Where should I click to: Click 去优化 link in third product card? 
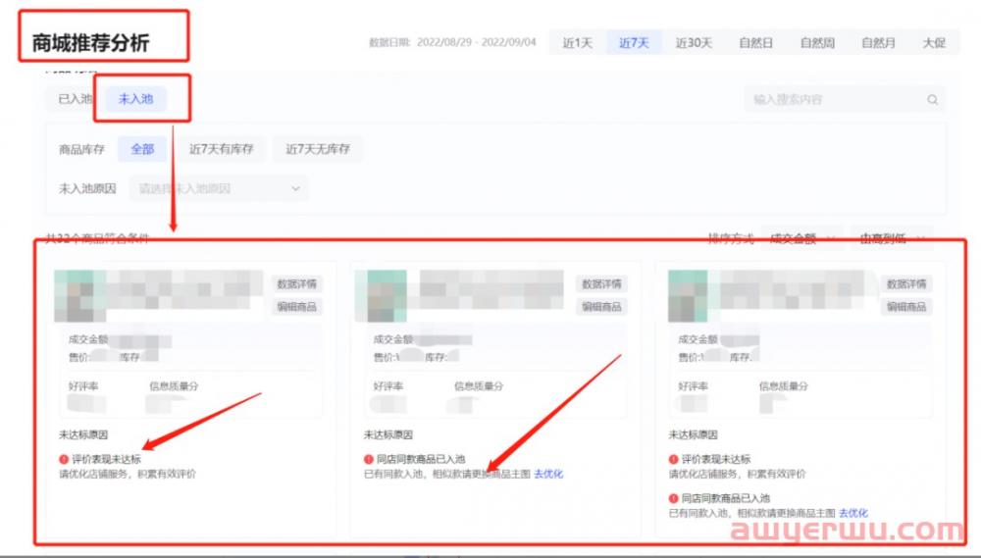pyautogui.click(x=853, y=513)
